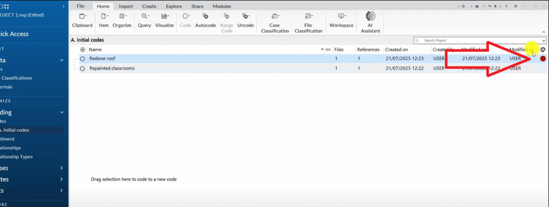Screen dimensions: 549x207
Task: Toggle sort arrow on the Name column
Action: [x=322, y=50]
